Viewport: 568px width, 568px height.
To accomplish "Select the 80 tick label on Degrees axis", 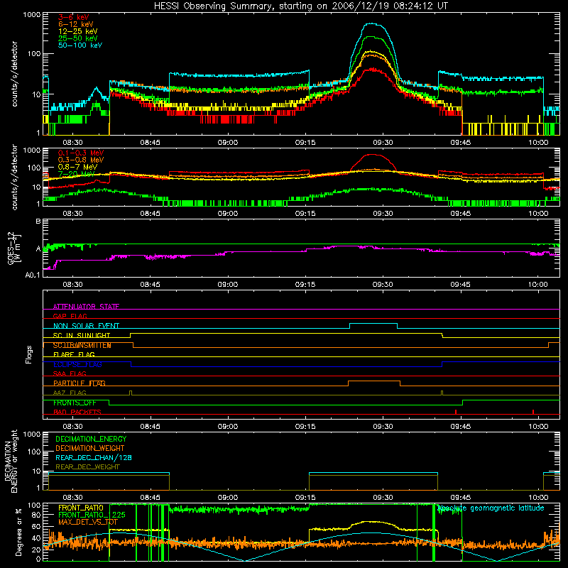I will (36, 515).
